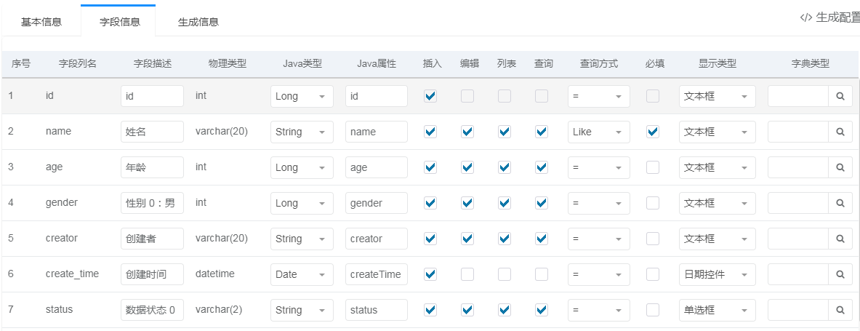Image resolution: width=860 pixels, height=331 pixels.
Task: Uncheck the 必填 checkbox for the name row
Action: [653, 132]
